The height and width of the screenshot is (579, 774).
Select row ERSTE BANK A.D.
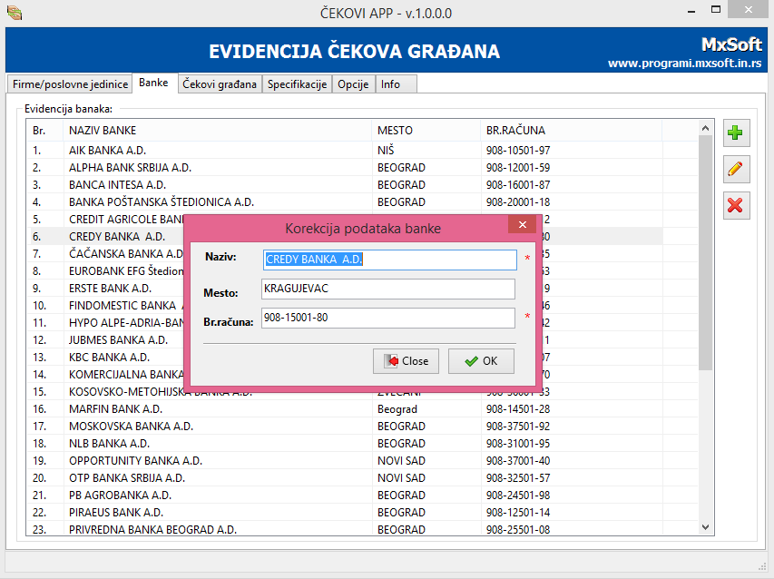point(106,289)
